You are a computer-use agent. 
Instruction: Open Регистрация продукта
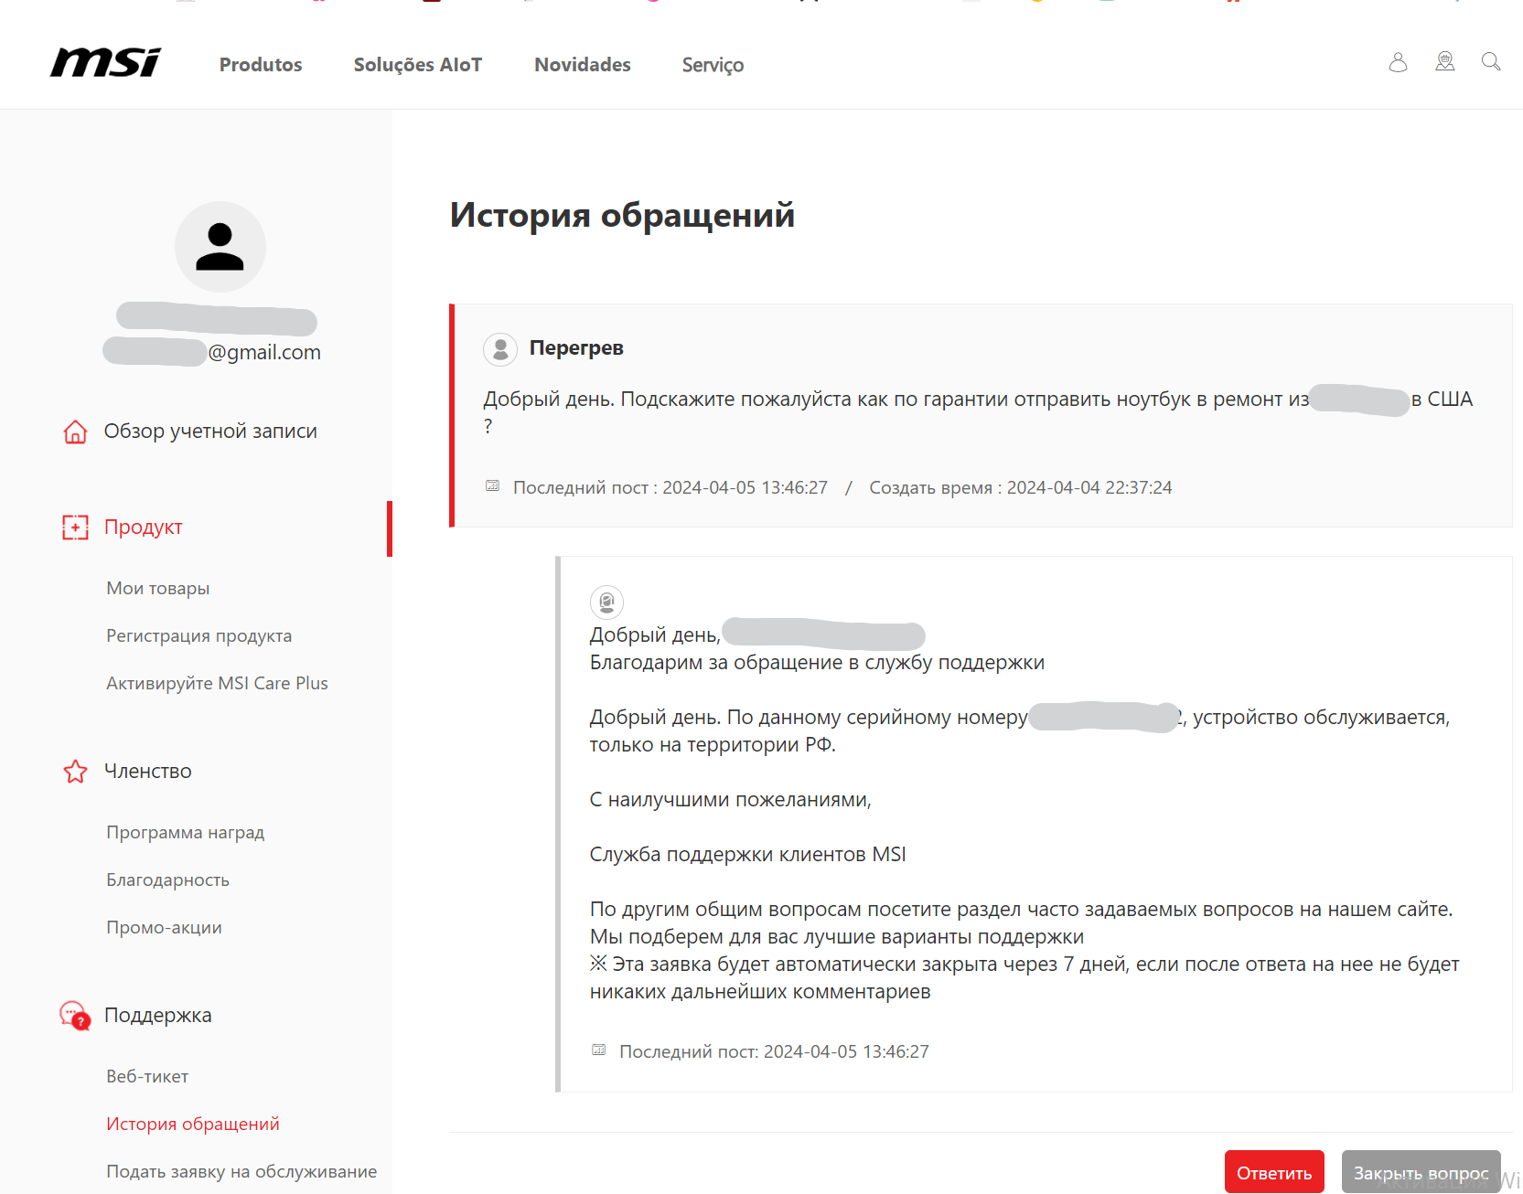pyautogui.click(x=199, y=636)
